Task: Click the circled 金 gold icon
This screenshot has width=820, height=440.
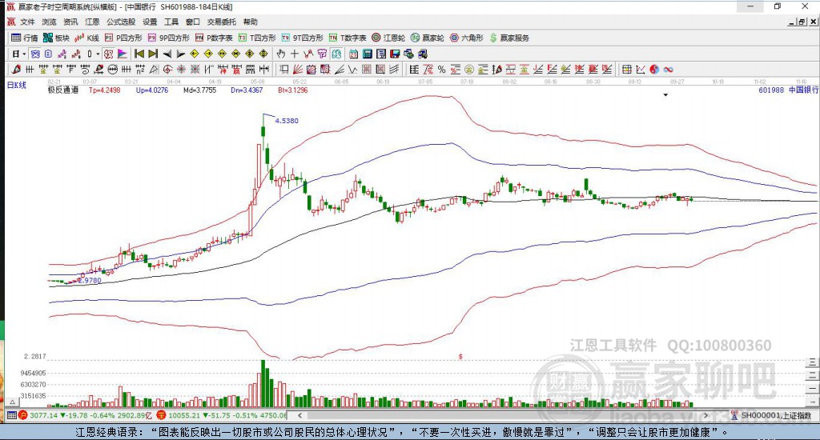Action: [469, 70]
